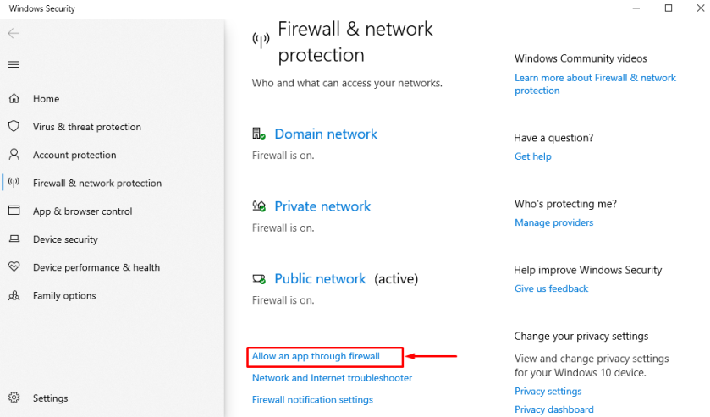The height and width of the screenshot is (417, 710).
Task: Click the App & browser control icon
Action: [14, 211]
